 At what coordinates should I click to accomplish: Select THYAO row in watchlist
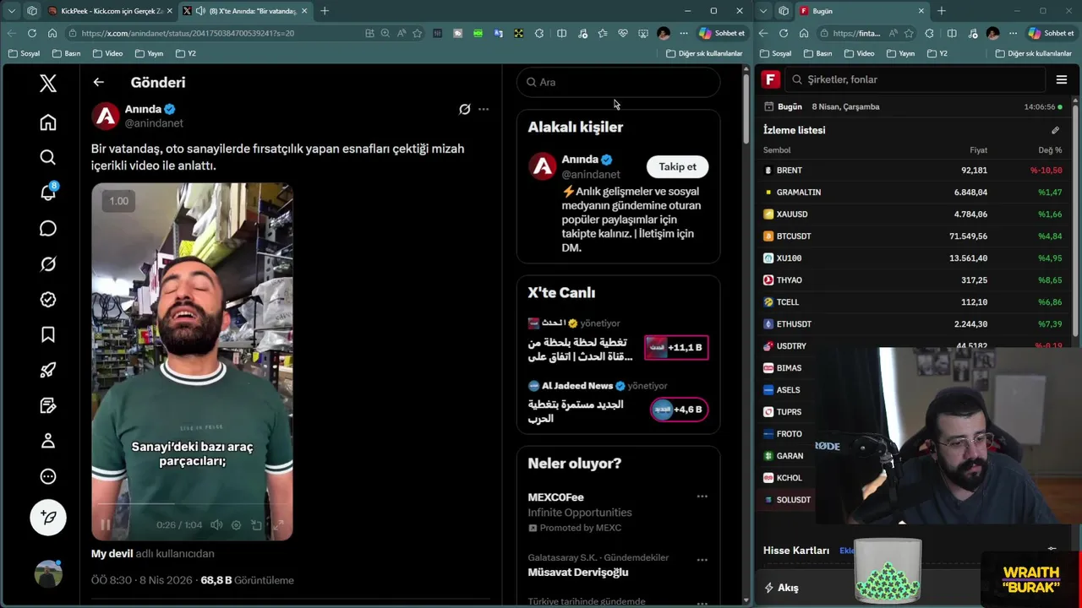tap(913, 280)
